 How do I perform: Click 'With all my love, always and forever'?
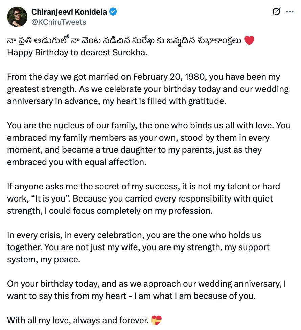tap(78, 320)
